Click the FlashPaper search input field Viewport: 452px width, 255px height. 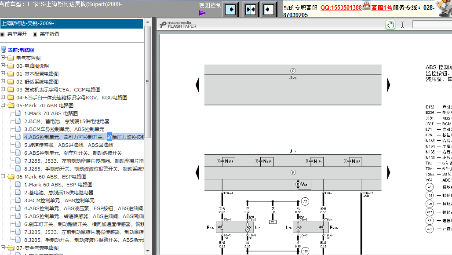point(432,25)
